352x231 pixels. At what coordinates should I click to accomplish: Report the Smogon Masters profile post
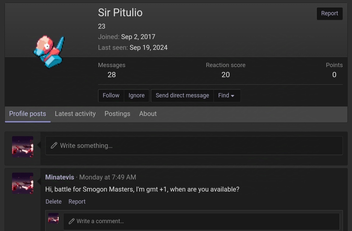(77, 202)
